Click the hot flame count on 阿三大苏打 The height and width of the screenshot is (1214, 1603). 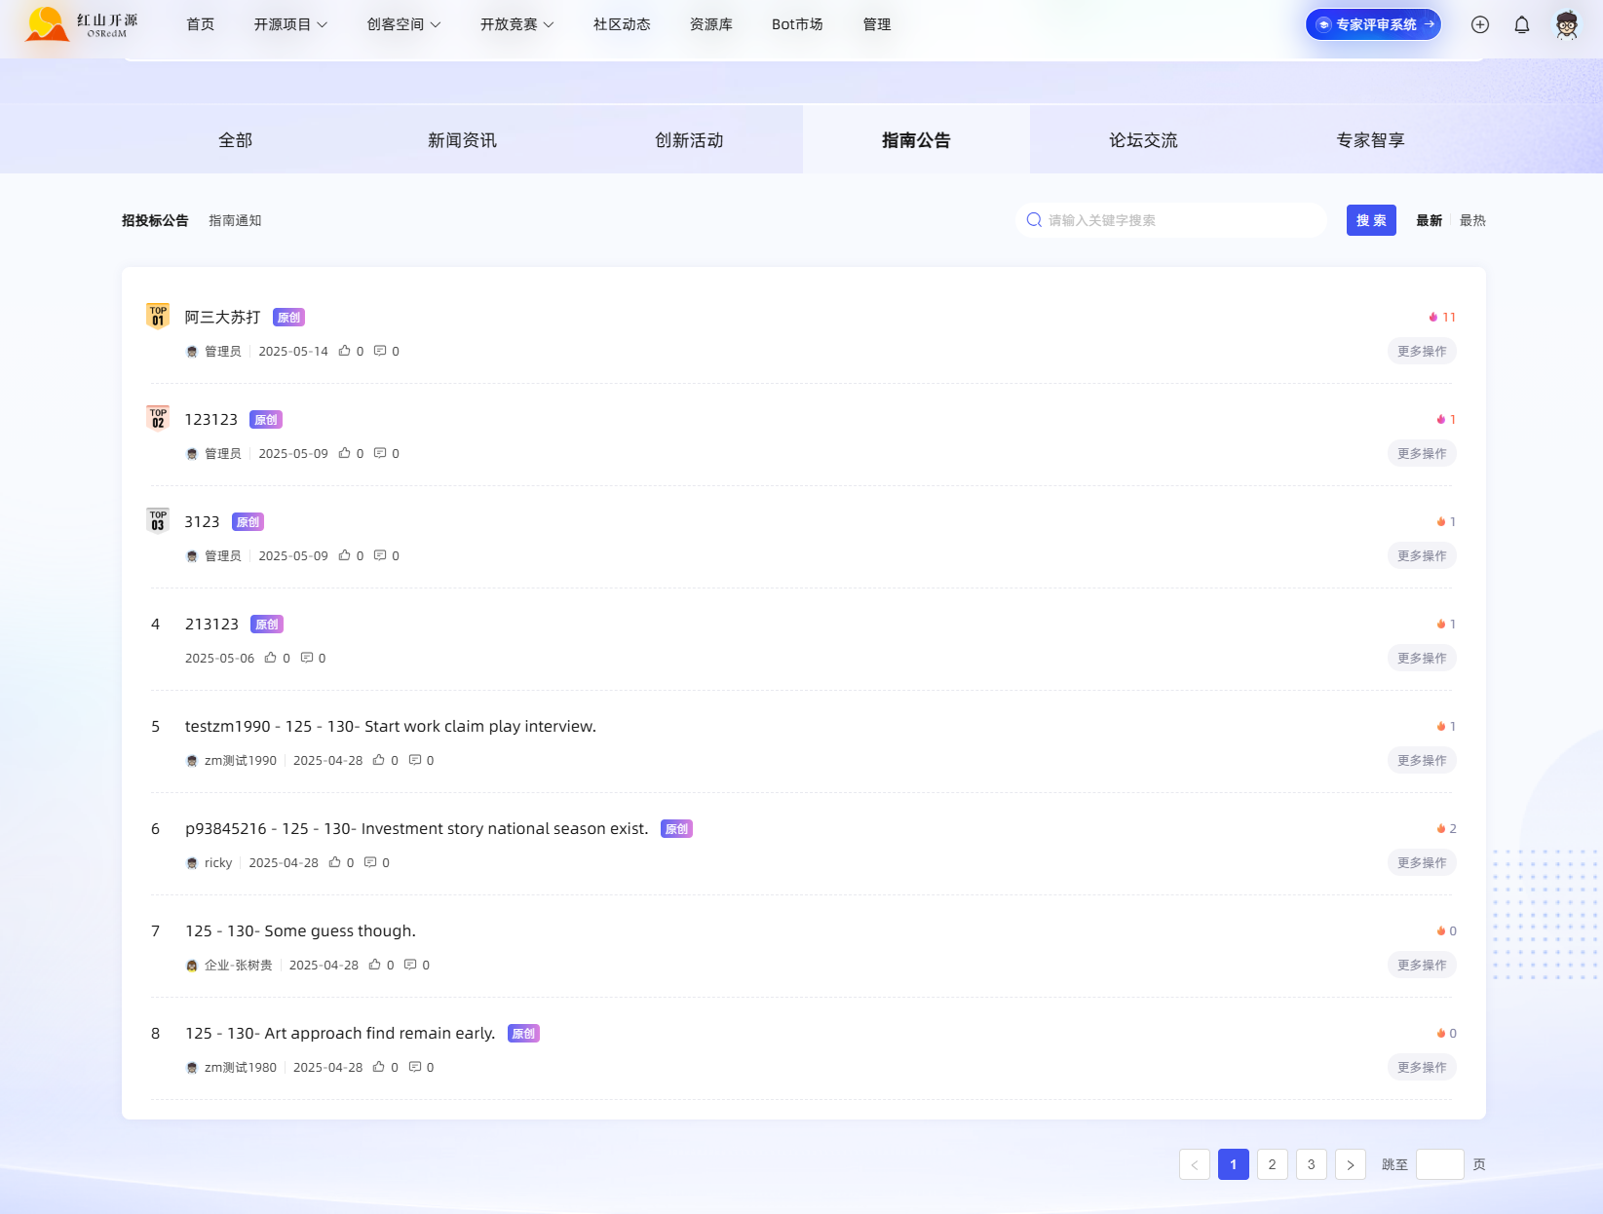coord(1442,317)
